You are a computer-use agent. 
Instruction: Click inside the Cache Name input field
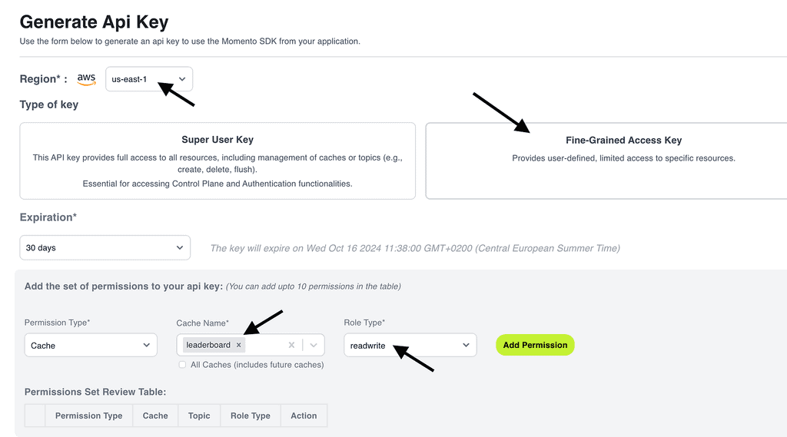[265, 346]
